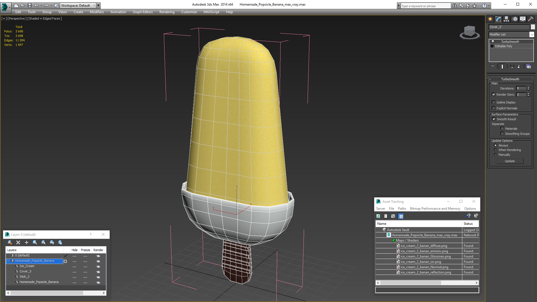537x302 pixels.
Task: Enable Separate by Smoothing Groups checkbox
Action: pos(502,134)
